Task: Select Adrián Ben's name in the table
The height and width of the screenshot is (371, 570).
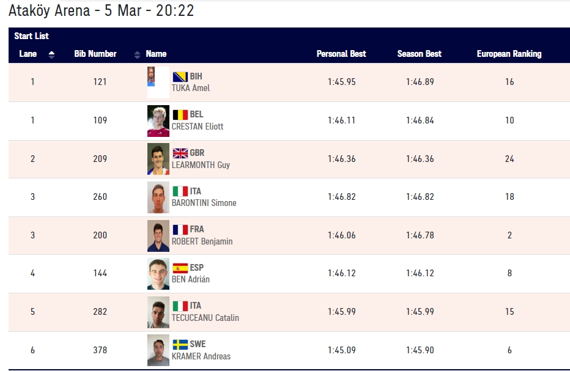Action: point(190,279)
